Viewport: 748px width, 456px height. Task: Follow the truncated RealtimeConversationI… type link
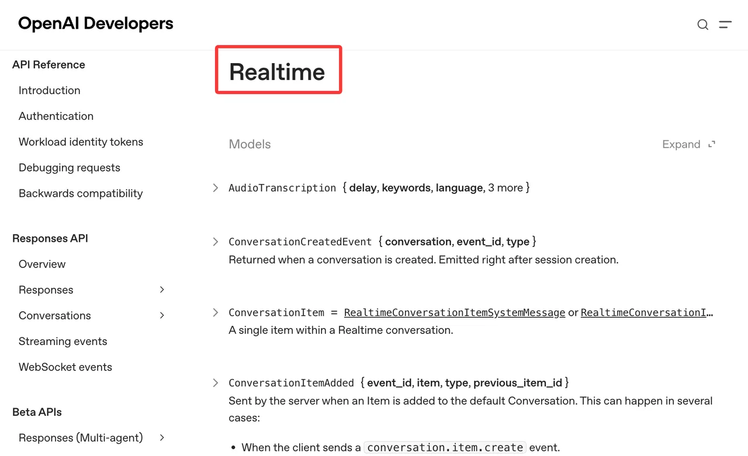(x=647, y=313)
